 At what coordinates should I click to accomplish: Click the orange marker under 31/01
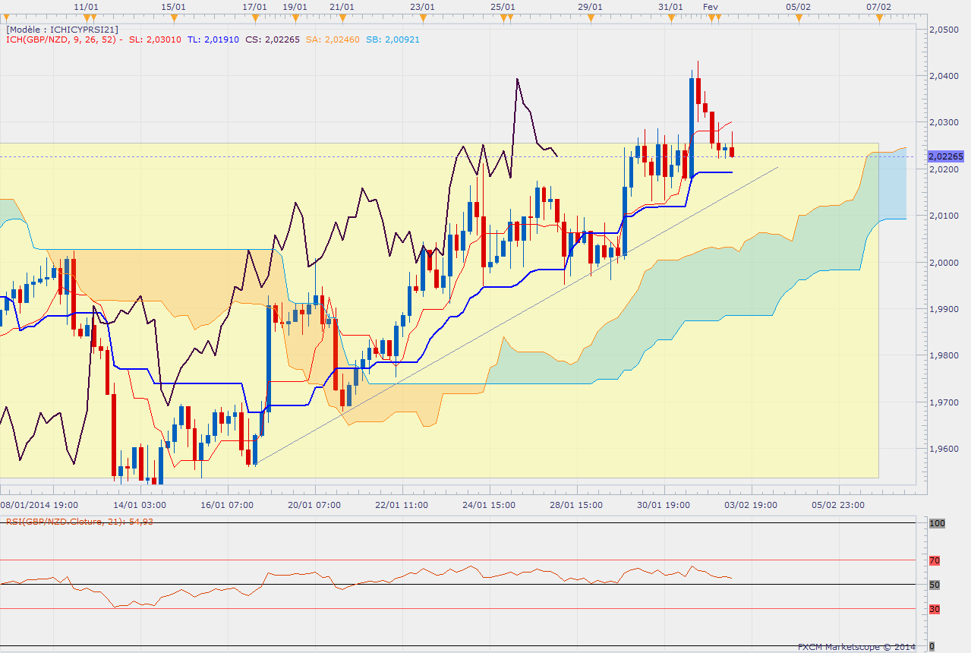[670, 17]
